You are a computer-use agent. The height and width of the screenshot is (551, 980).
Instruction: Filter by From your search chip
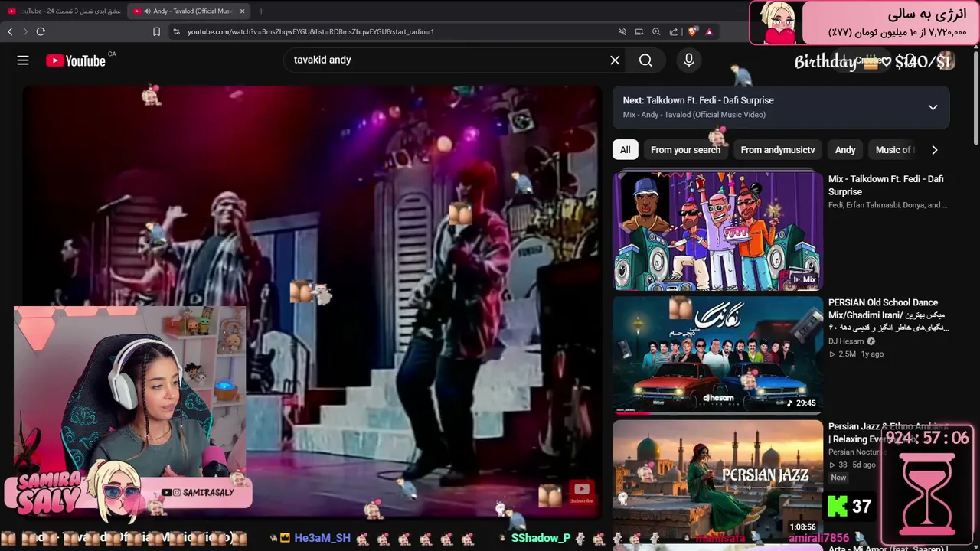coord(685,150)
